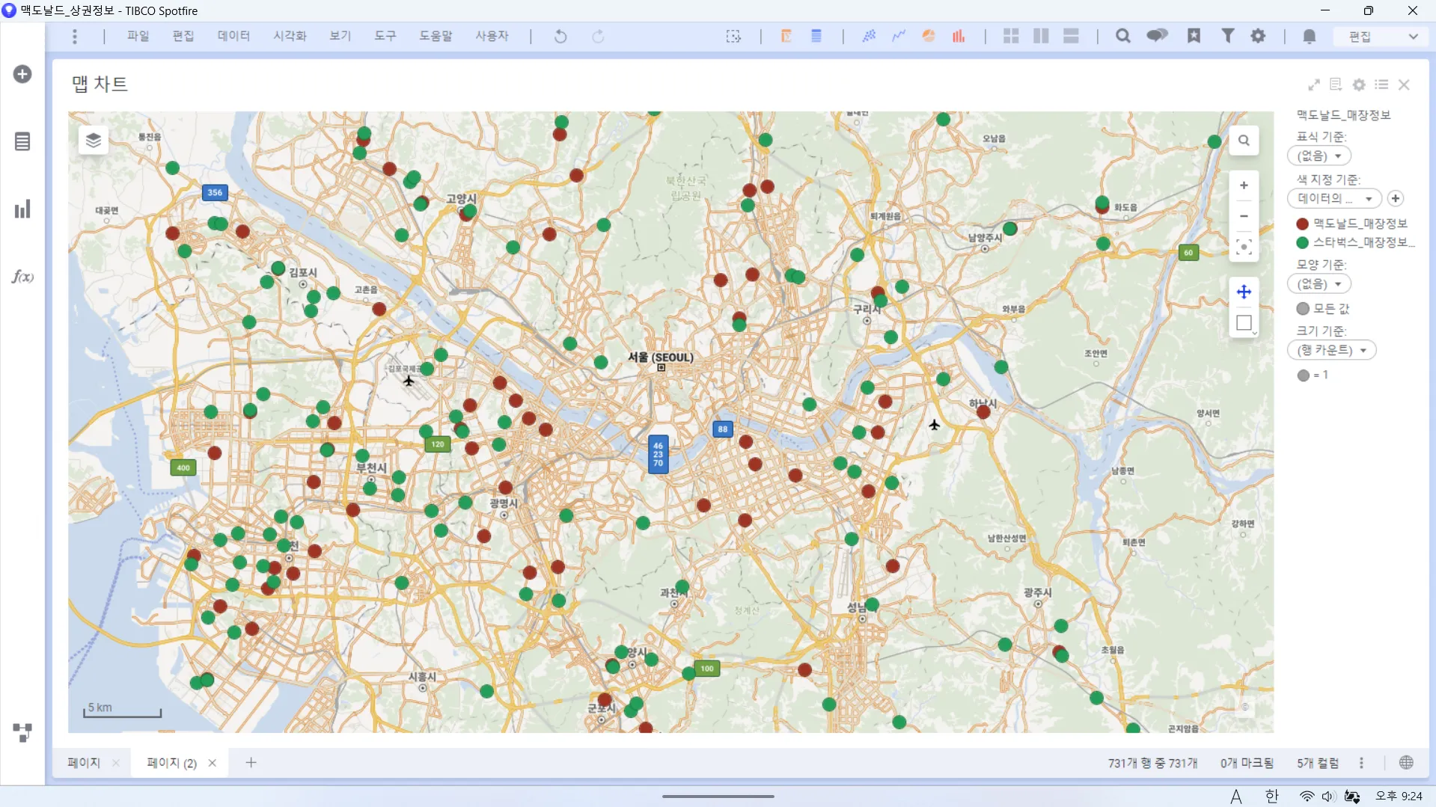Open the data in analysis sidebar icon

(x=22, y=141)
